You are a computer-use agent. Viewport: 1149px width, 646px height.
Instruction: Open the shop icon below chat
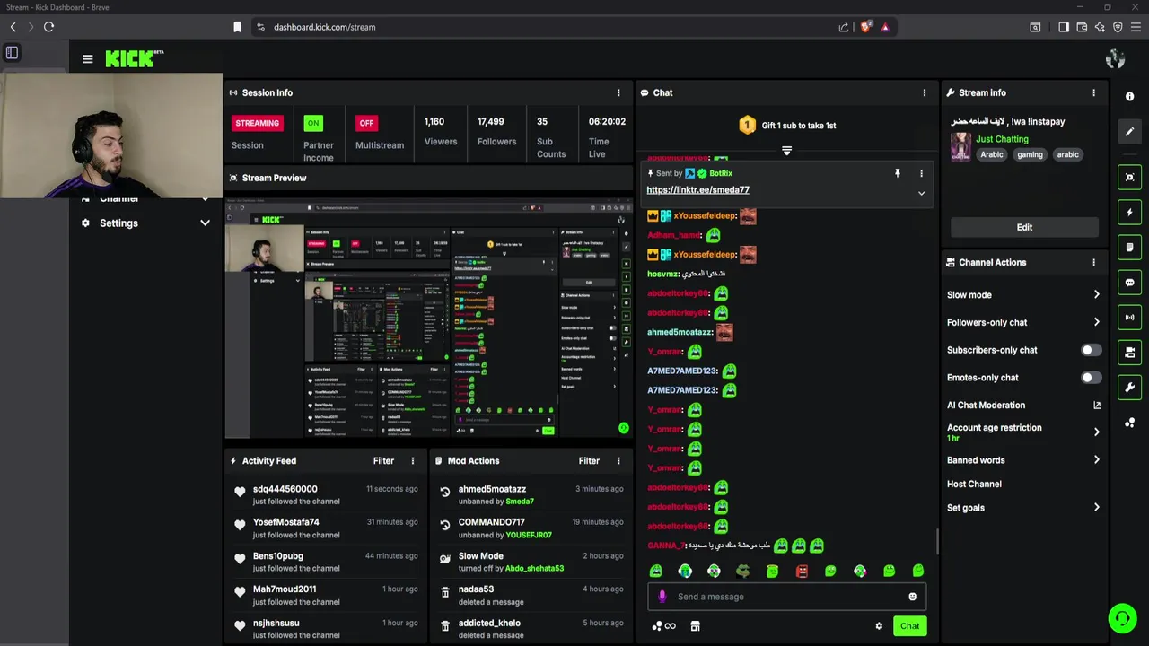pyautogui.click(x=695, y=626)
